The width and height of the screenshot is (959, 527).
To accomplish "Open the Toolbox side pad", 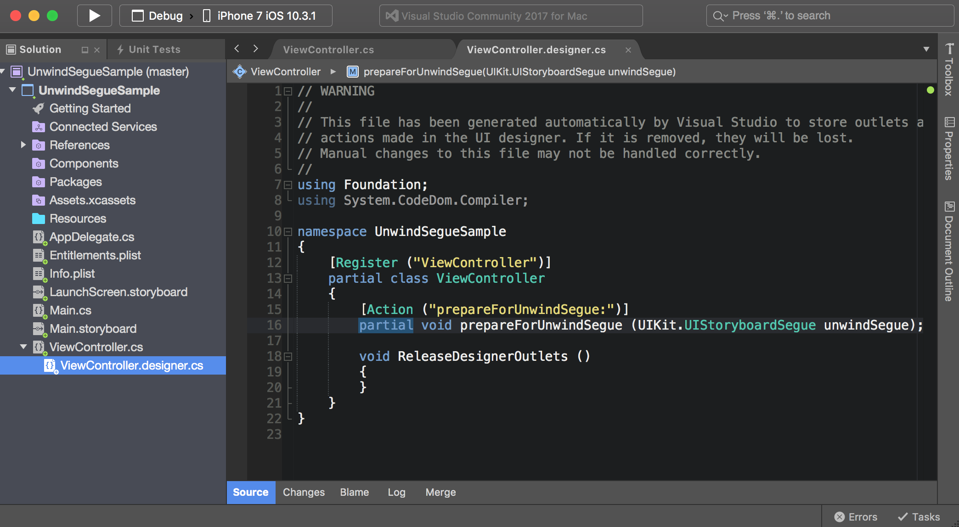I will tap(949, 69).
